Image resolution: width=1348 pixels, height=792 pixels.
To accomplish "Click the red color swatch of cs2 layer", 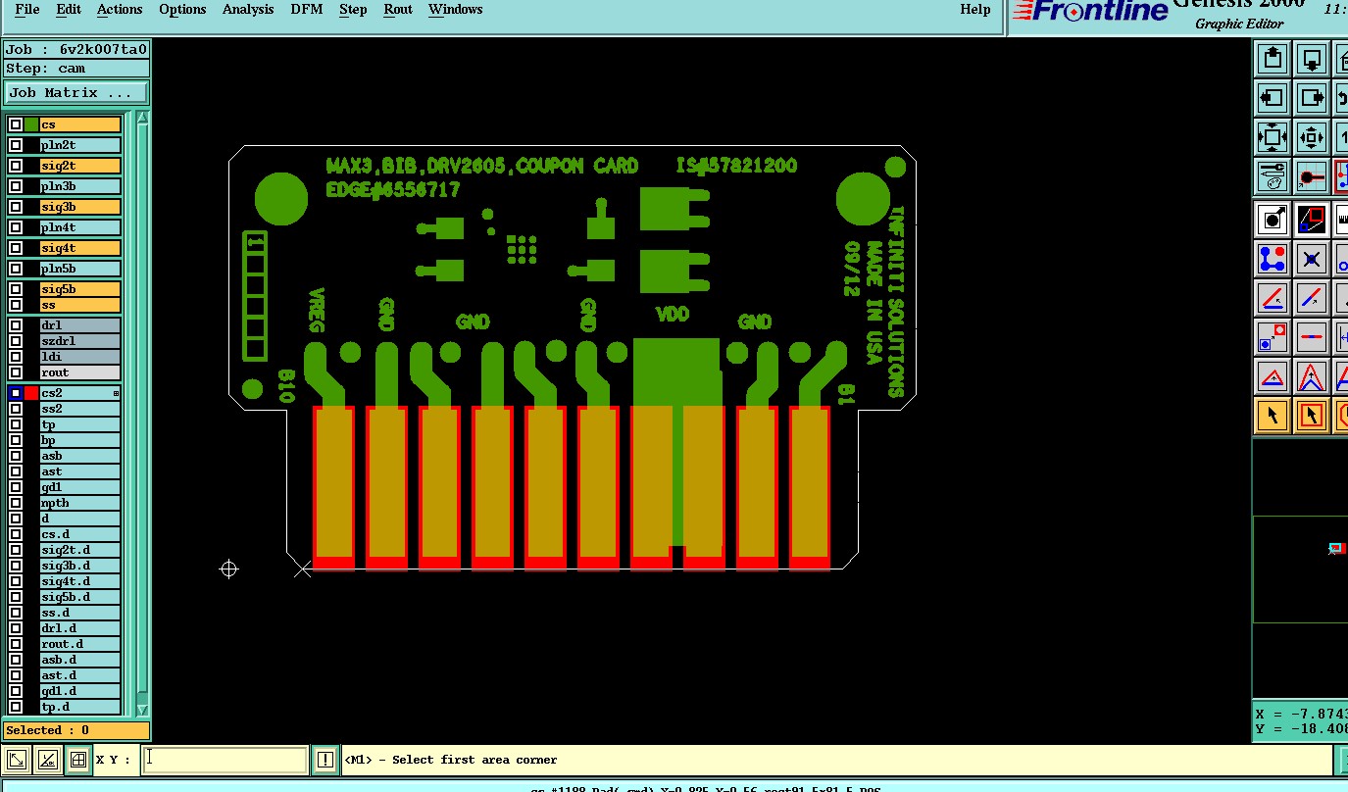I will pos(31,393).
